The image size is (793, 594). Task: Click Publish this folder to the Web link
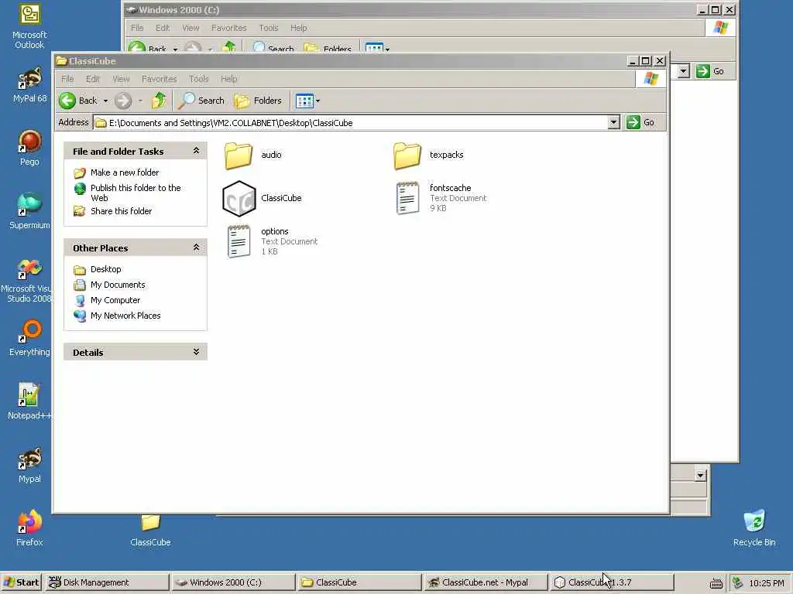pos(136,193)
